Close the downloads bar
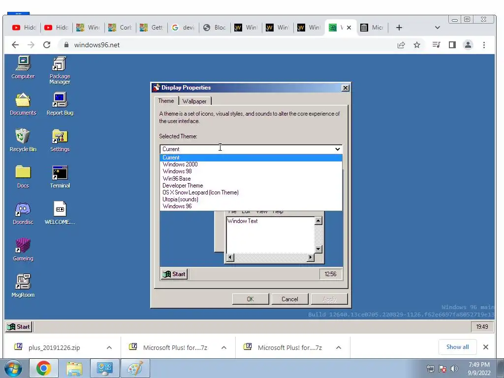Viewport: 504px width, 378px height. tap(486, 347)
